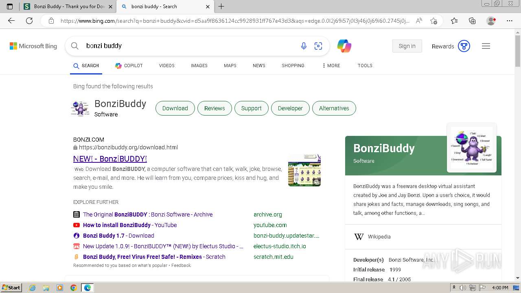Start voice search with microphone icon
521x293 pixels.
(x=304, y=46)
